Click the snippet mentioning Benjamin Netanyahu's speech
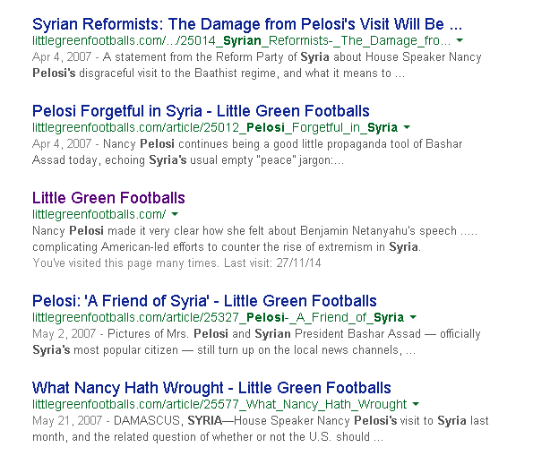The image size is (533, 456). click(x=255, y=238)
